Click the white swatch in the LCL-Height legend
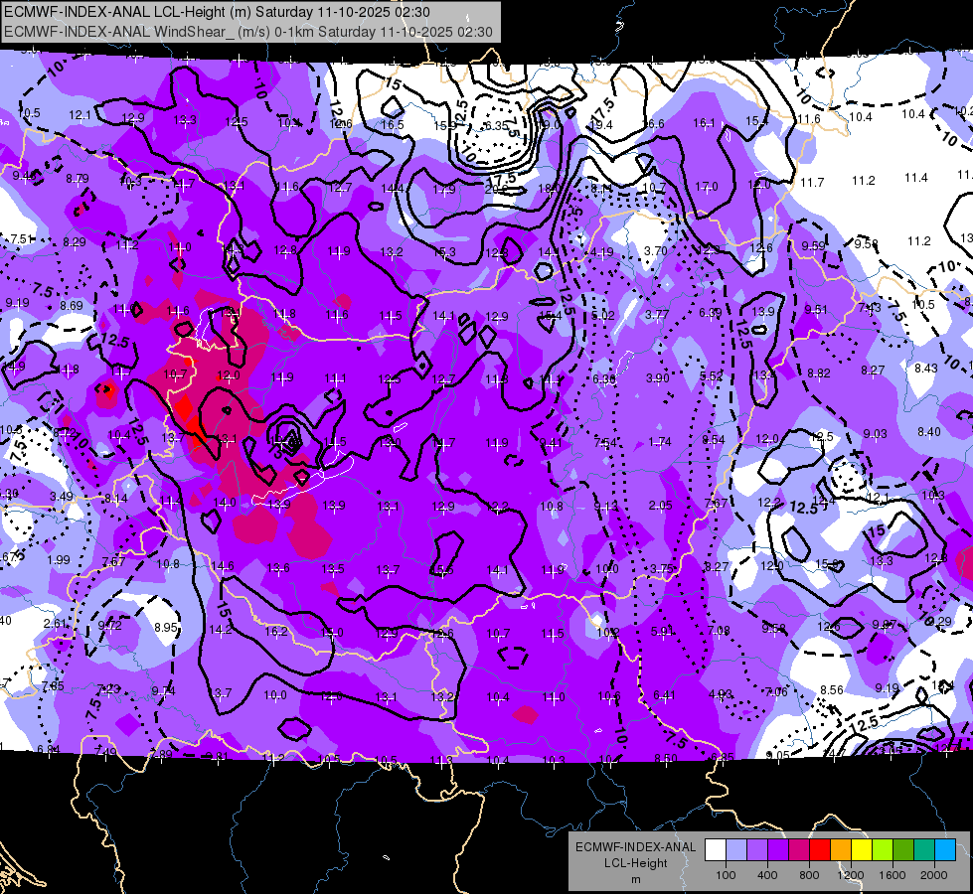The height and width of the screenshot is (894, 973). coord(716,850)
